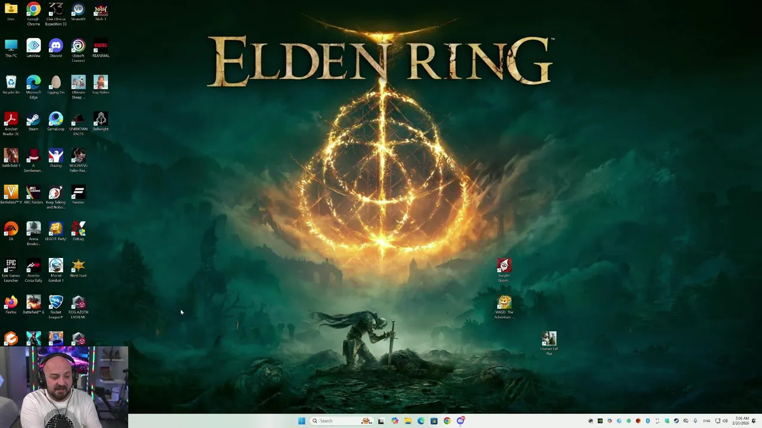Select the West Hunt desktop icon

coord(78,268)
